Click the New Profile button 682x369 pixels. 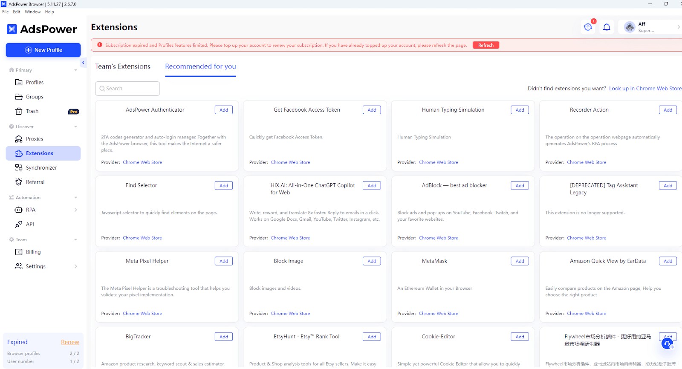click(x=43, y=50)
